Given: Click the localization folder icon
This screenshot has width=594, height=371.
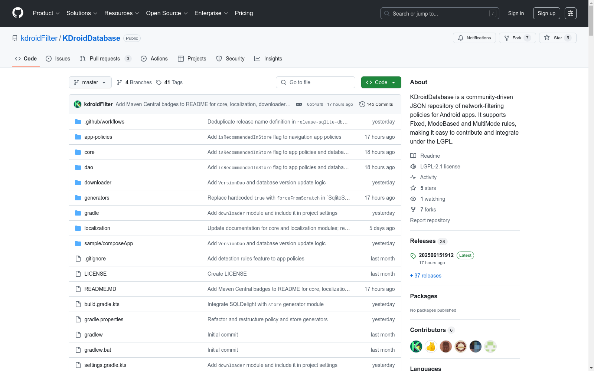Looking at the screenshot, I should 78,228.
